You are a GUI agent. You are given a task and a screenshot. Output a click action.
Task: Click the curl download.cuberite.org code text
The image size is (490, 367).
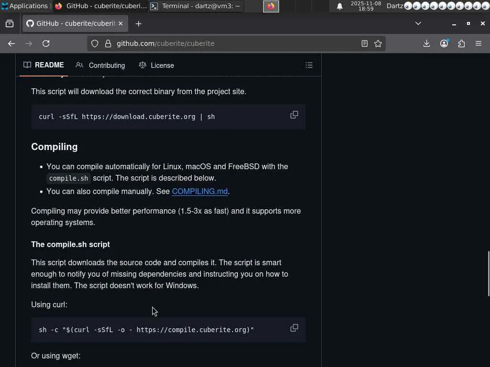tap(126, 117)
